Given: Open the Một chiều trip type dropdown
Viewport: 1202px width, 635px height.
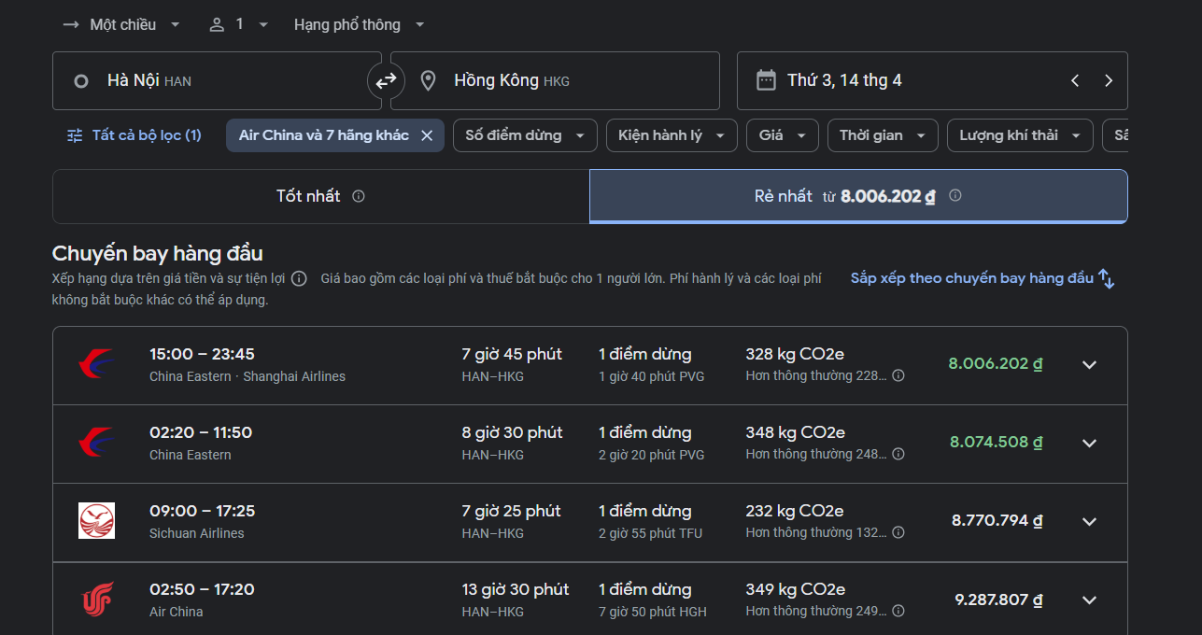Looking at the screenshot, I should point(121,24).
